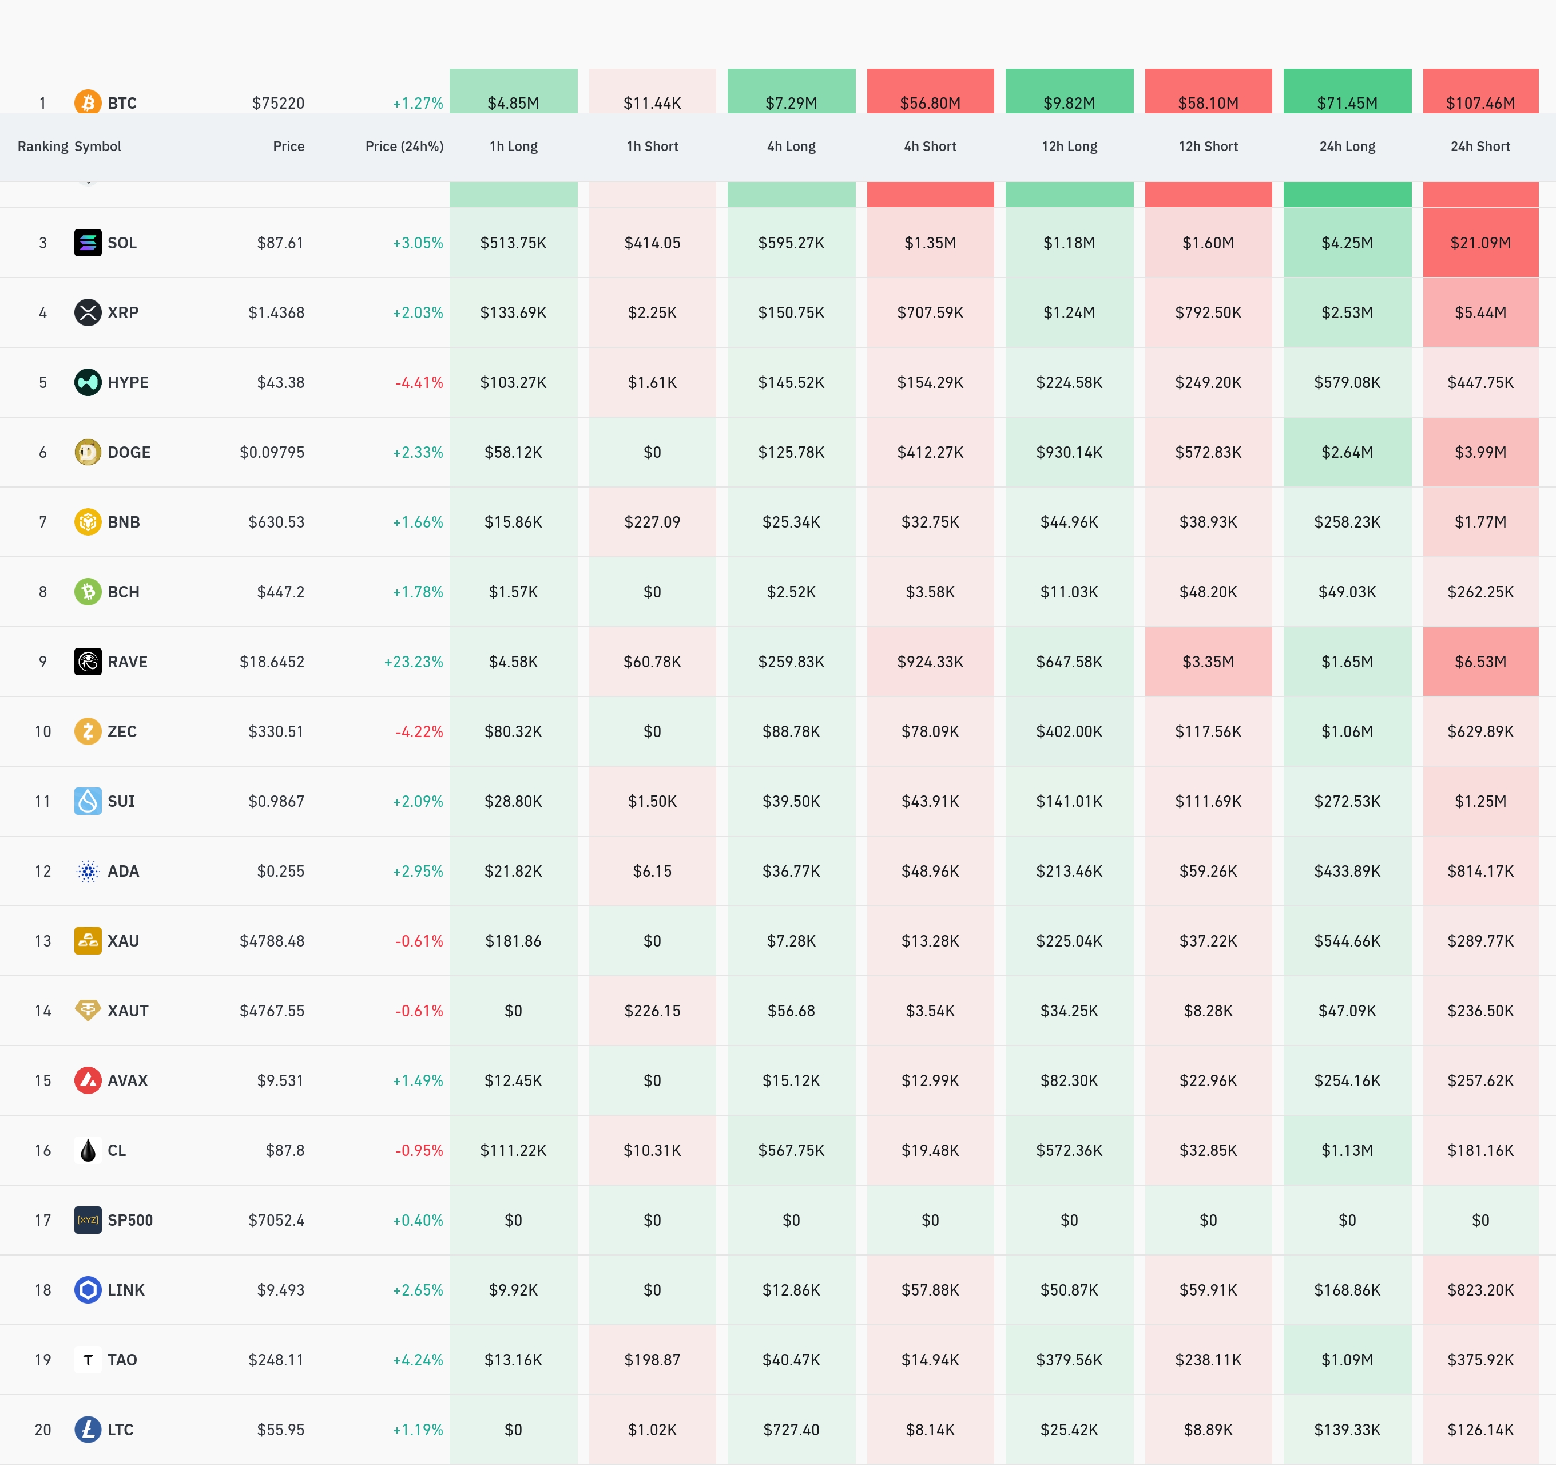Click the LTC coin icon
1556x1465 pixels.
(88, 1430)
